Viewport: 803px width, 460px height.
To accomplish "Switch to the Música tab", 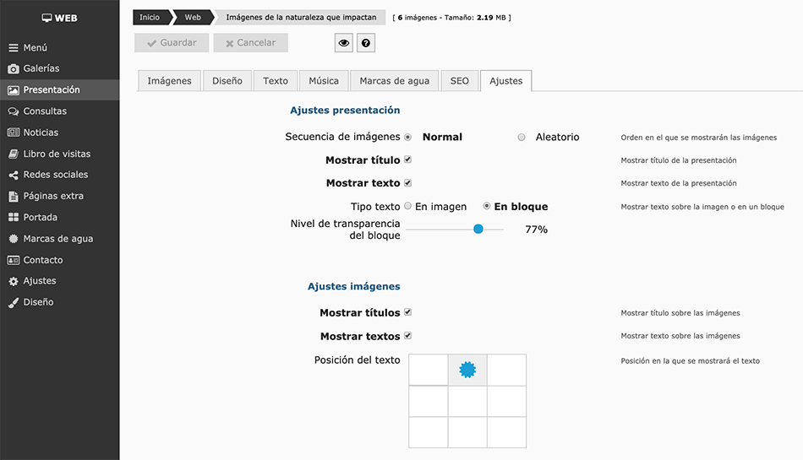I will click(324, 81).
